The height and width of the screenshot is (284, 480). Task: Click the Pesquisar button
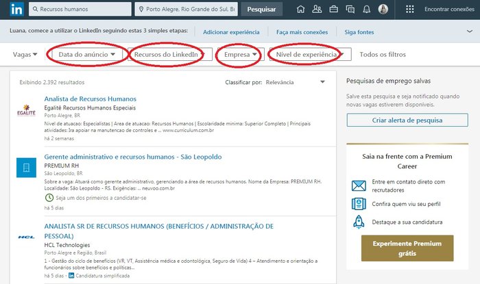click(261, 9)
